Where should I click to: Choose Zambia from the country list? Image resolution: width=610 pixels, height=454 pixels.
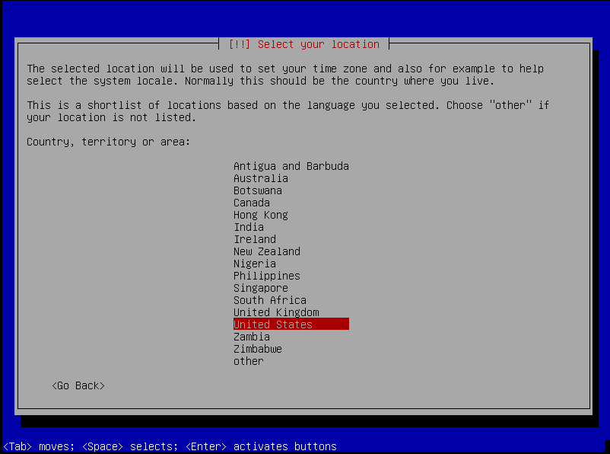pyautogui.click(x=251, y=337)
